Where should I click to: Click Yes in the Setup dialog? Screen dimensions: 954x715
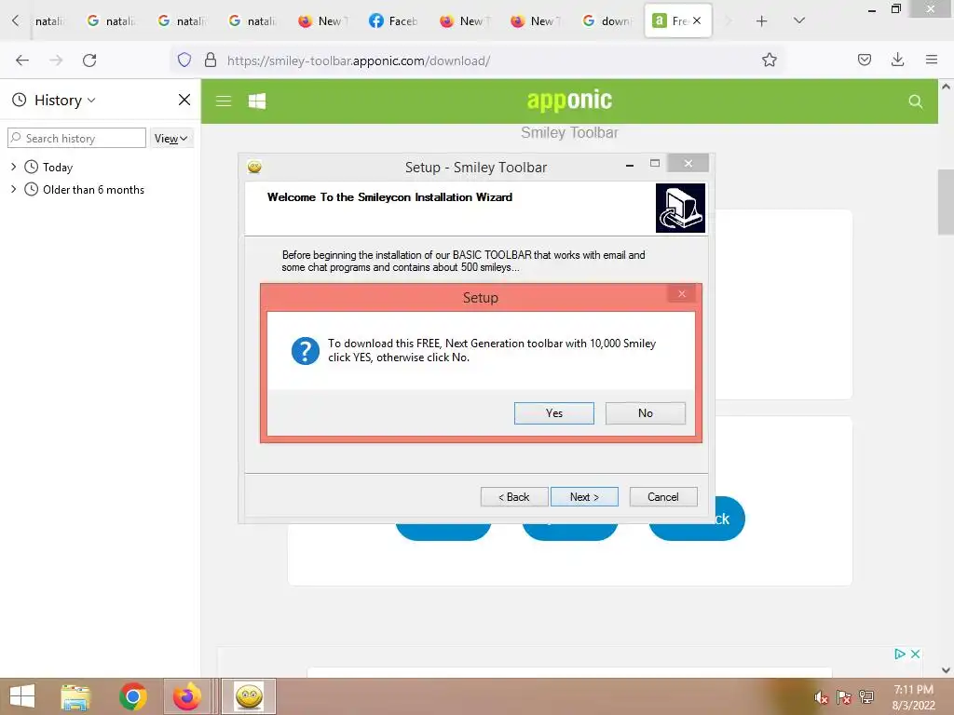tap(553, 413)
